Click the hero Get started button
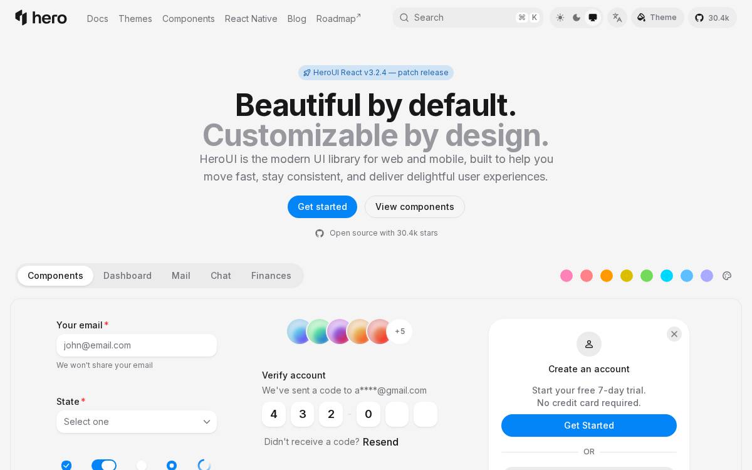Screen dimensions: 752x470 click(322, 207)
